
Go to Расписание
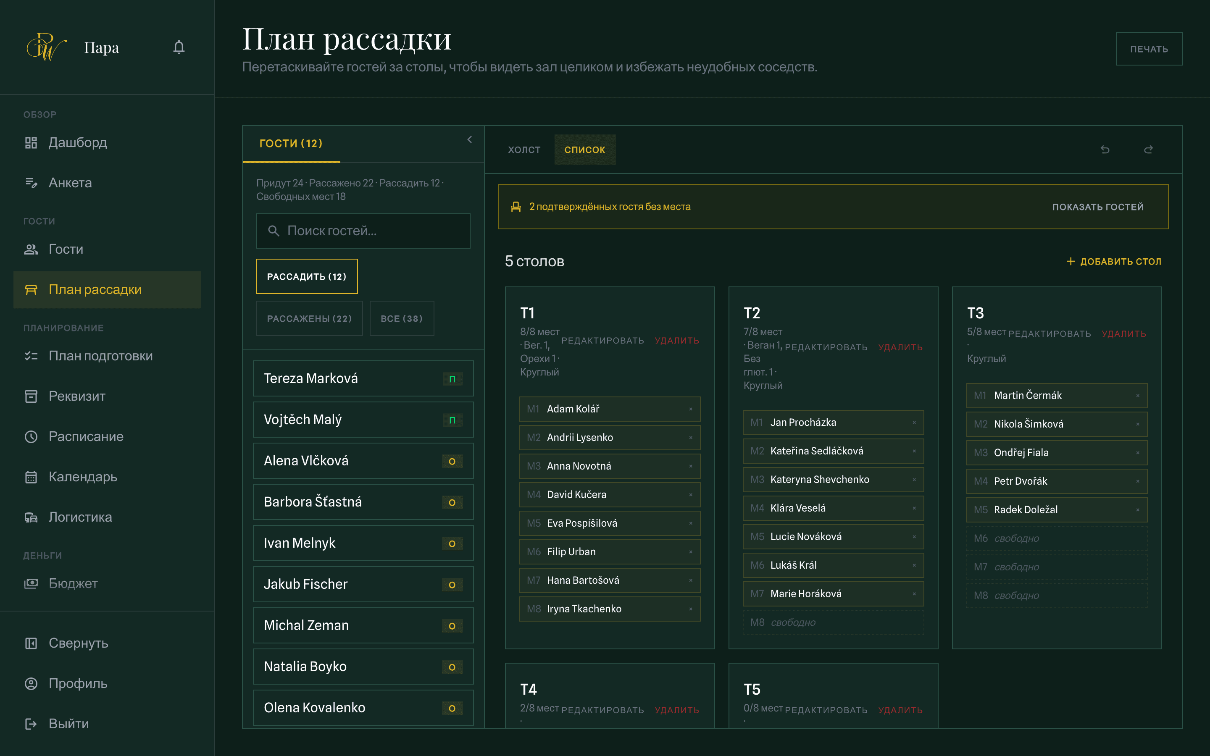pyautogui.click(x=107, y=436)
